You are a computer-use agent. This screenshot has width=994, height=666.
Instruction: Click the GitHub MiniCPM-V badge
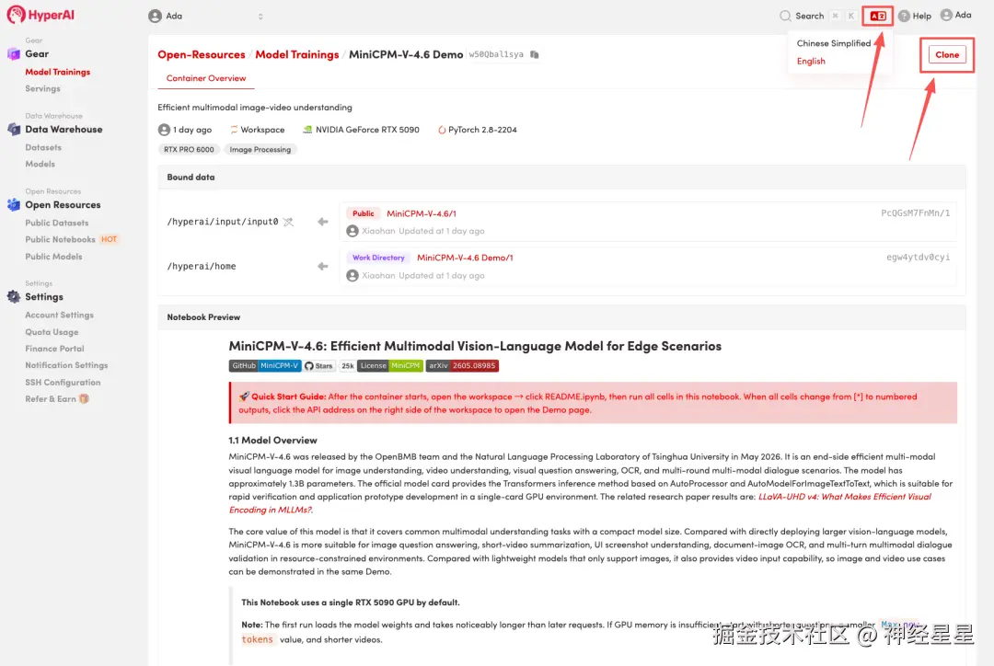point(265,365)
